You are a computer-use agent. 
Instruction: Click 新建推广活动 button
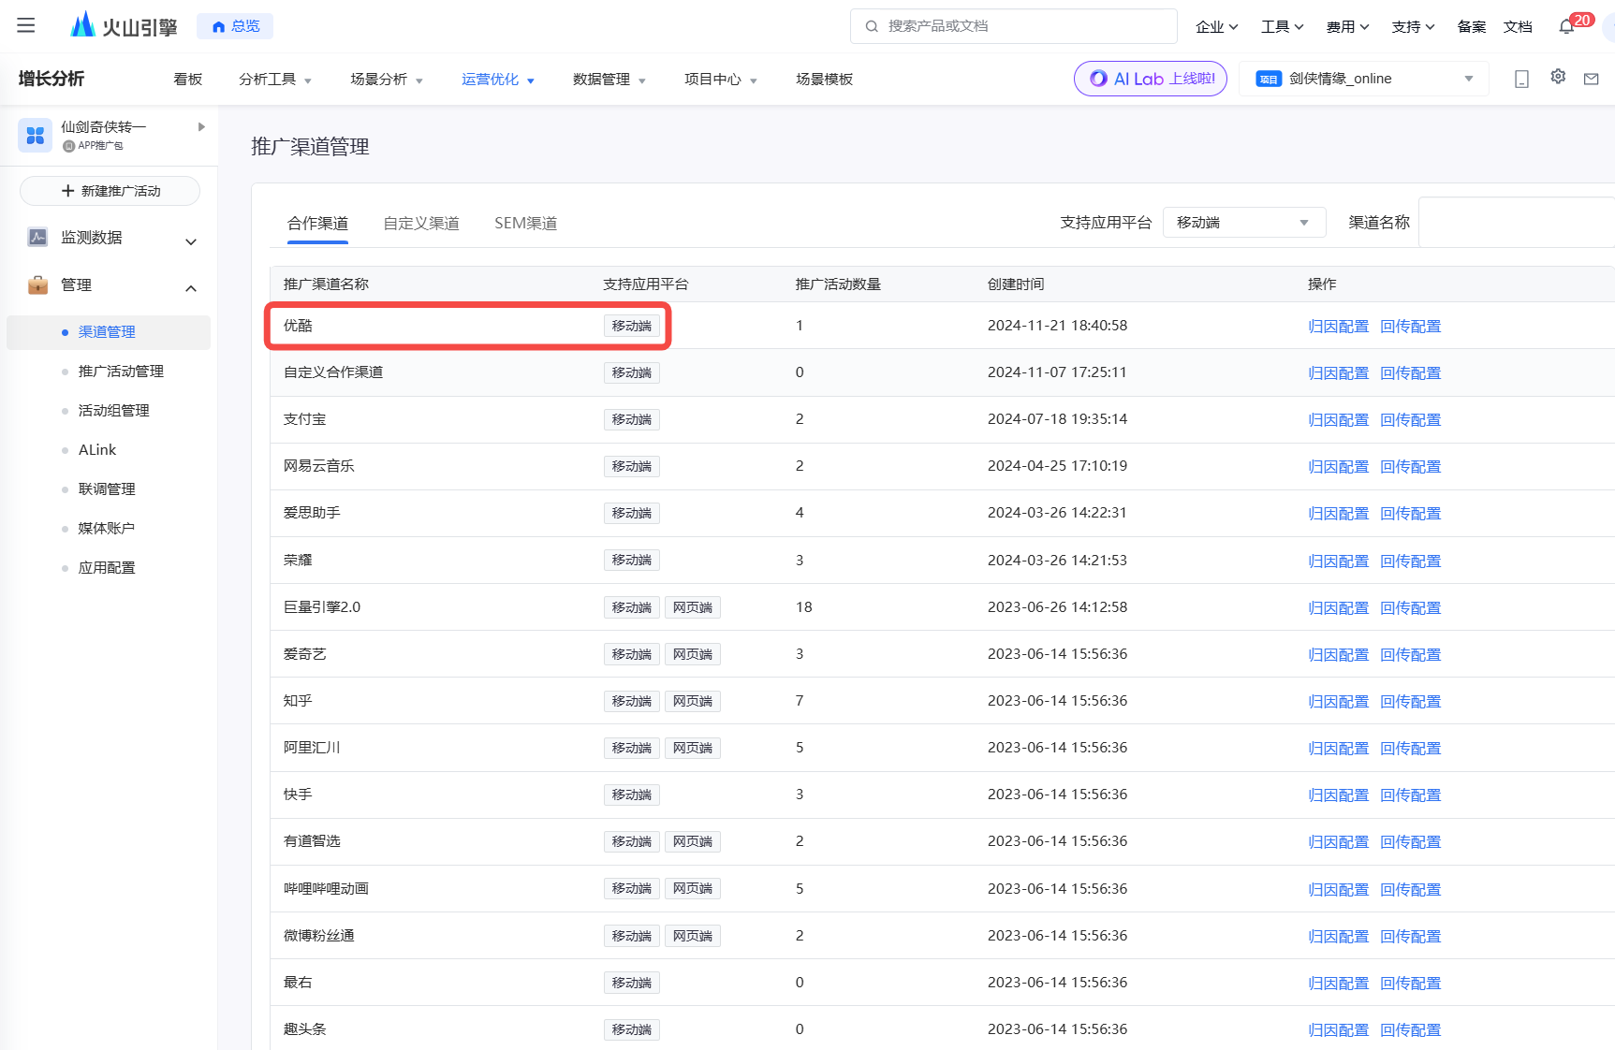coord(110,191)
